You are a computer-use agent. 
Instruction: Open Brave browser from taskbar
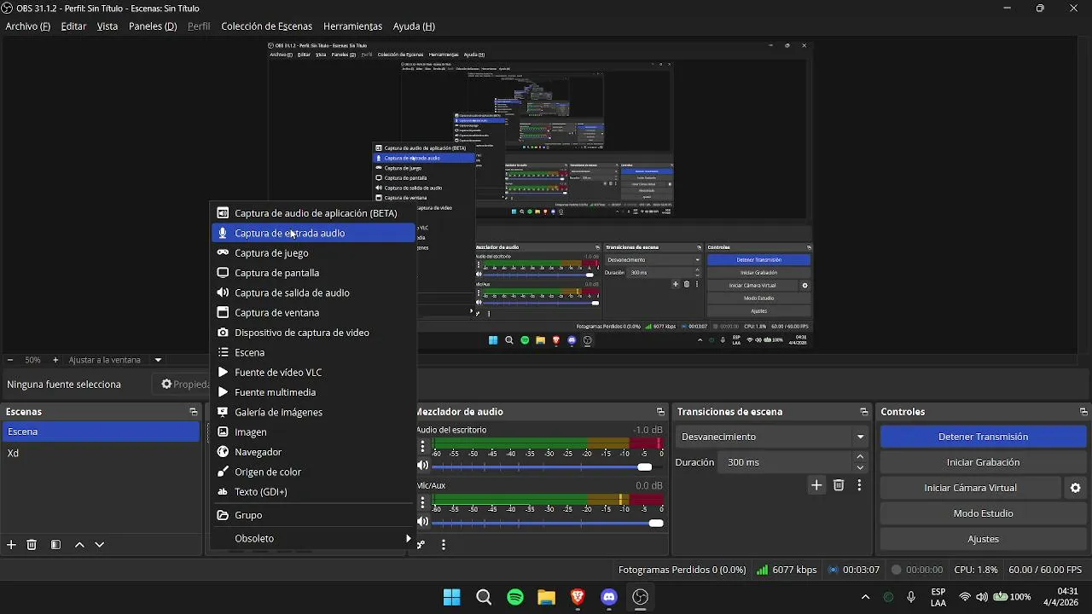(578, 597)
